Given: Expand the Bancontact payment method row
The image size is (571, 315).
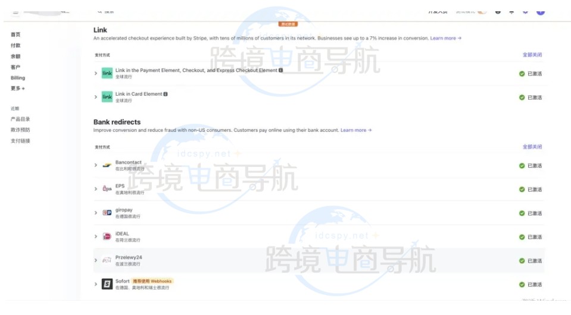Looking at the screenshot, I should tap(96, 165).
